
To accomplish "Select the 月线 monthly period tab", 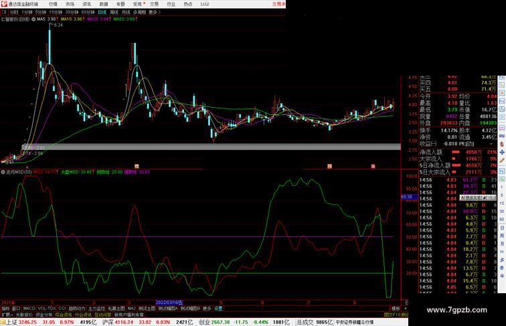I will (126, 12).
